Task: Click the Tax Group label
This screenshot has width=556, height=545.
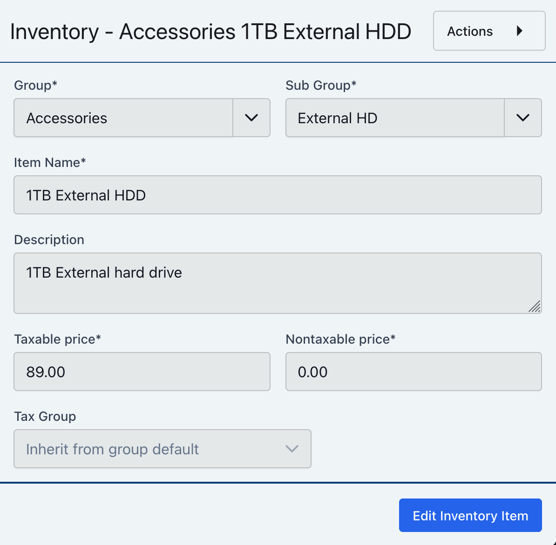Action: tap(45, 417)
